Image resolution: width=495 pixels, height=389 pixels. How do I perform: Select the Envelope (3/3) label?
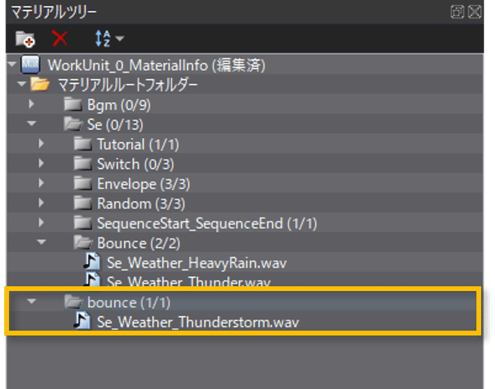144,184
